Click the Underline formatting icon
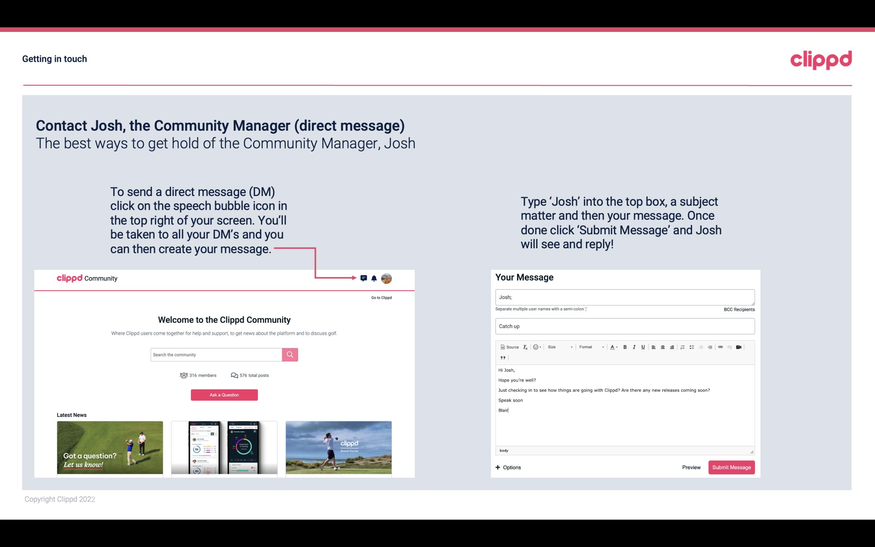Viewport: 875px width, 547px height. pyautogui.click(x=642, y=347)
